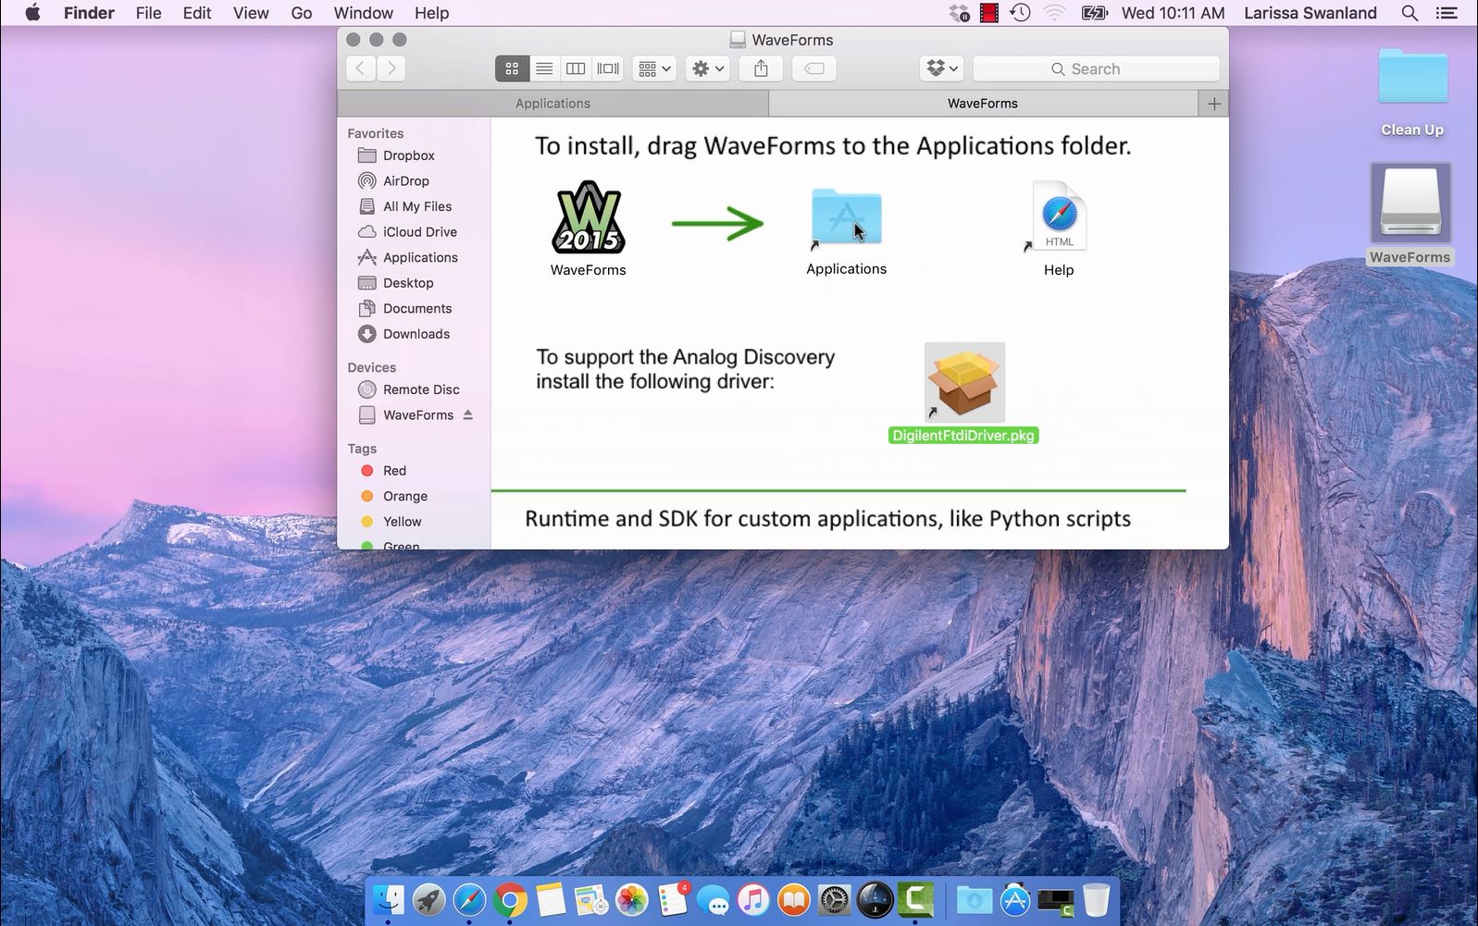Eject the WaveForms volume
Screen dimensions: 1478x926
[x=468, y=414]
